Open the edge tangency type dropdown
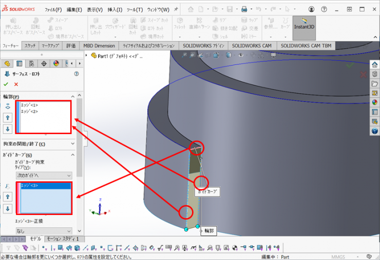The image size is (380, 260). (x=44, y=231)
